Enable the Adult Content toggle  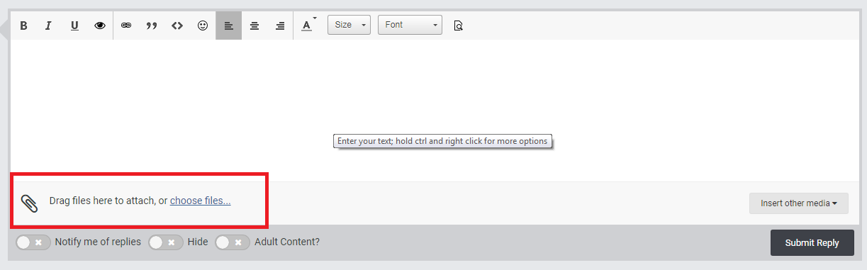point(233,242)
